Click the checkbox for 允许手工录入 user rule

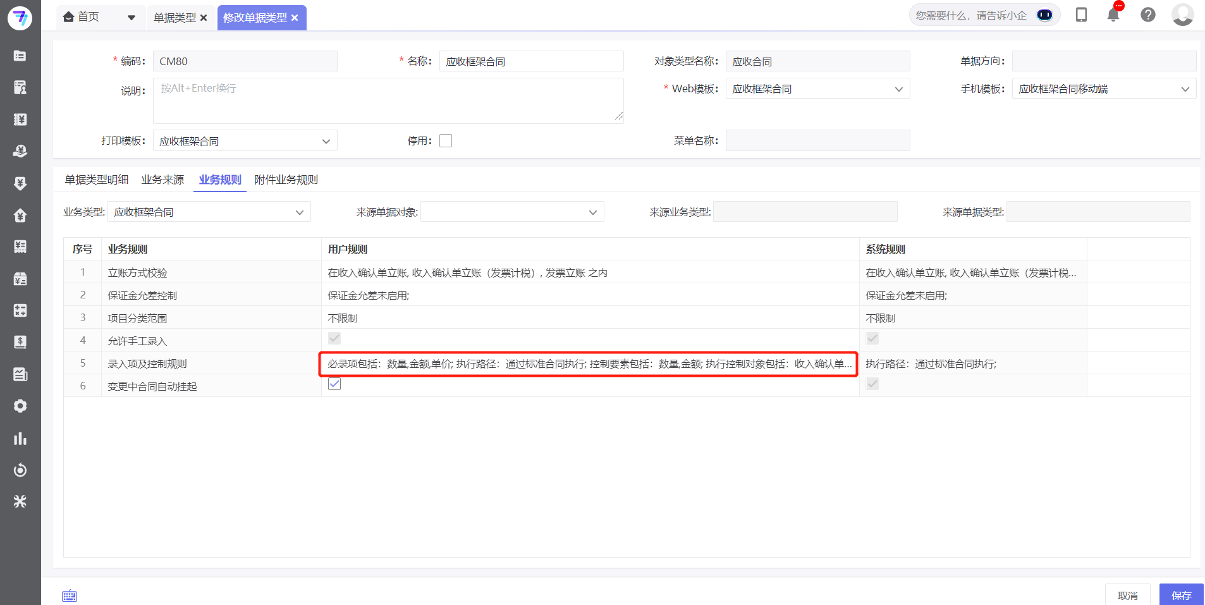click(x=334, y=338)
